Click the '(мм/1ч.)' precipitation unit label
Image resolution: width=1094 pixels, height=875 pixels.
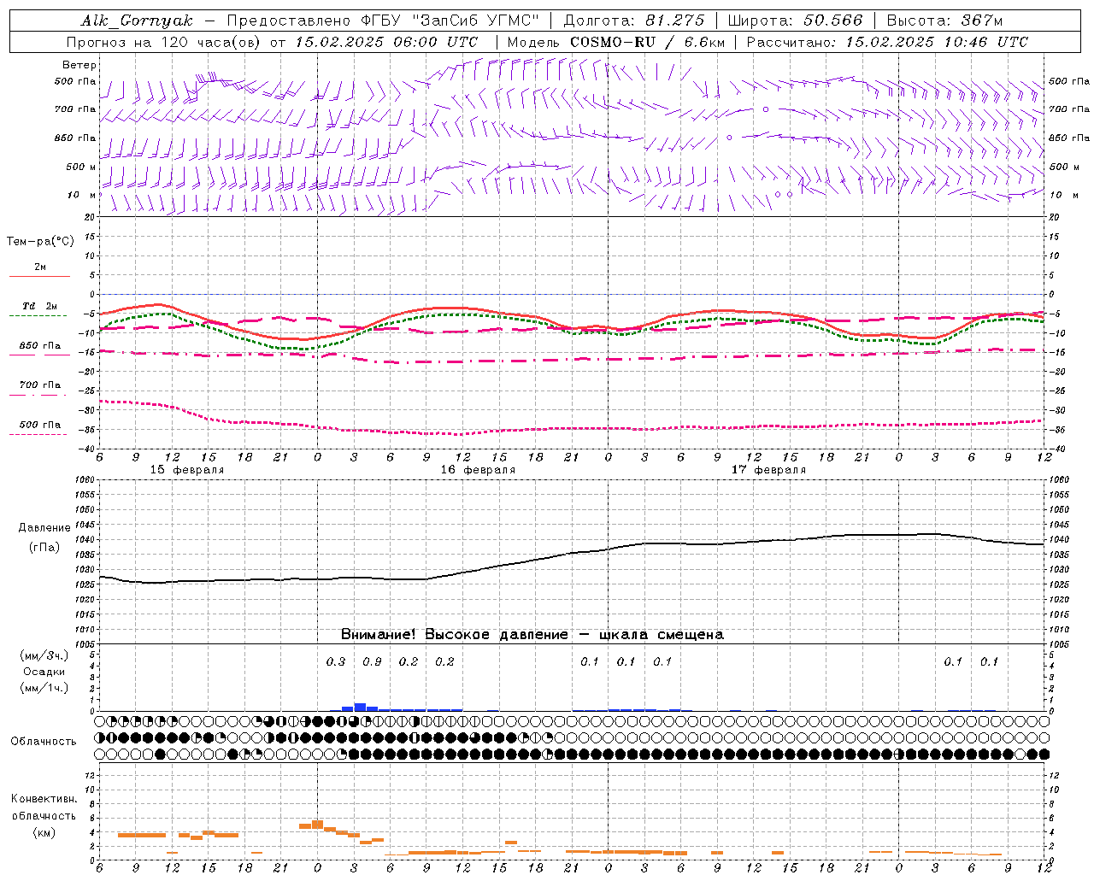pos(44,688)
